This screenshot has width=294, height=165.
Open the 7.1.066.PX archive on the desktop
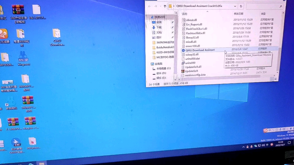pyautogui.click(x=13, y=124)
